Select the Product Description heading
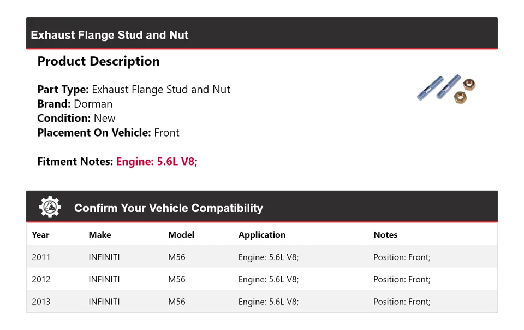 point(98,61)
